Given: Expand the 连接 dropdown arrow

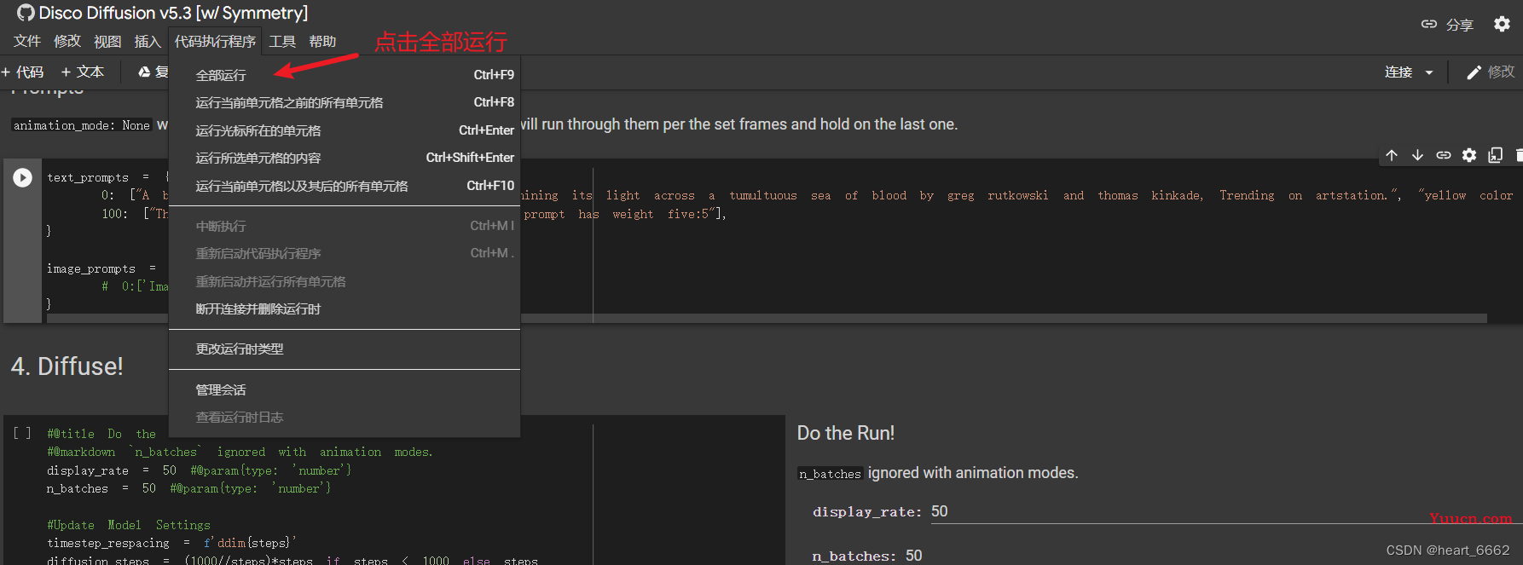Looking at the screenshot, I should pyautogui.click(x=1429, y=72).
